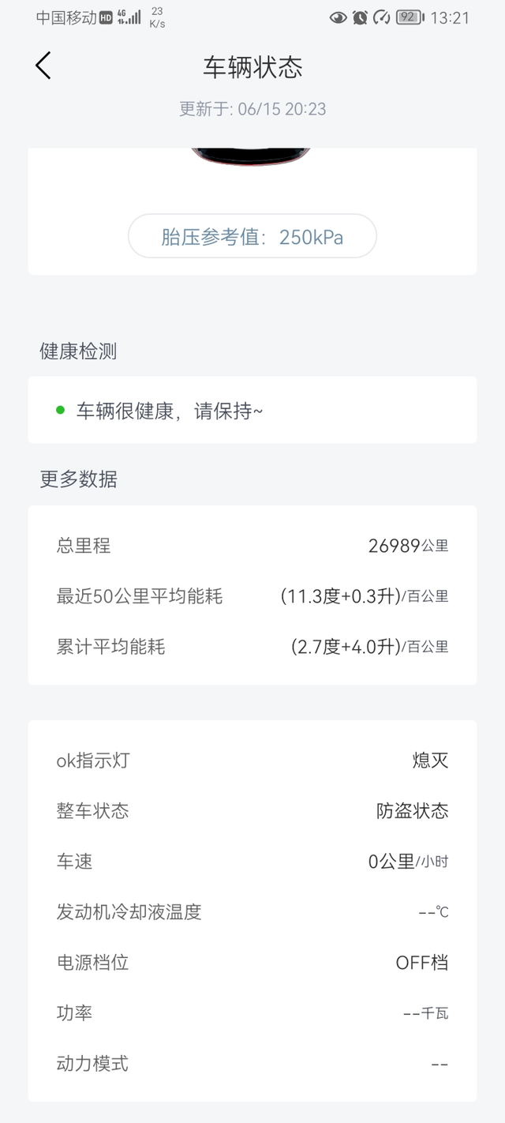Tap the 整车状态 anti-theft row
This screenshot has width=505, height=1123.
tap(252, 811)
